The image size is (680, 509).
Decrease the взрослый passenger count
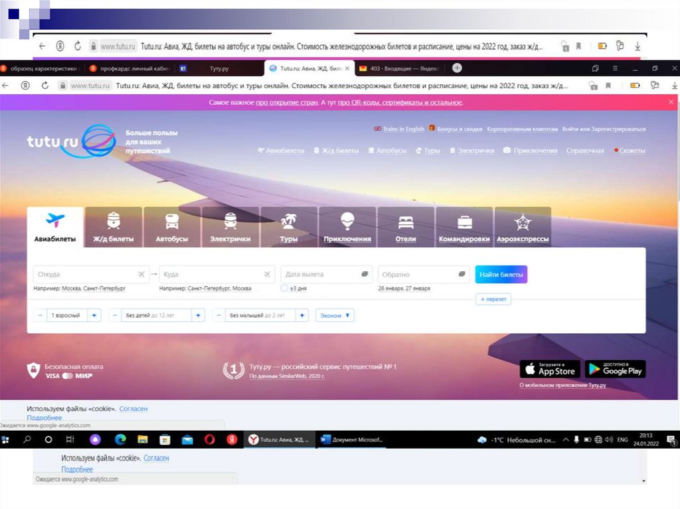pos(40,315)
